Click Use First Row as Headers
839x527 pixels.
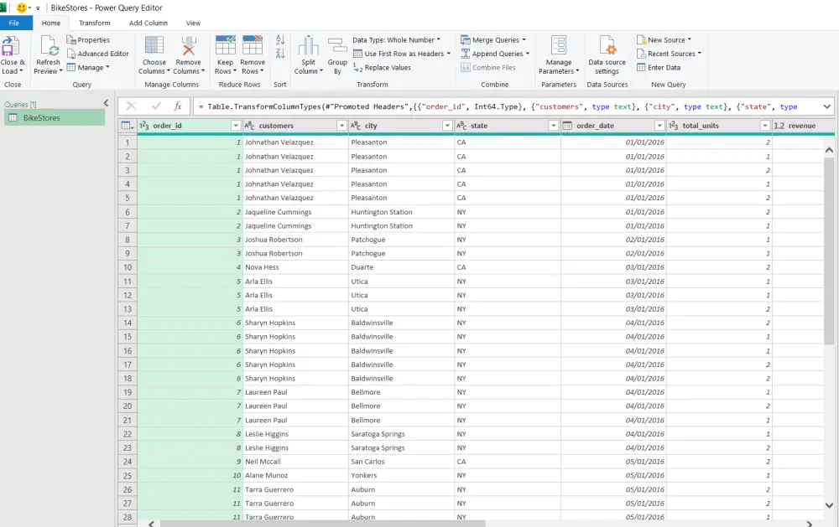402,54
